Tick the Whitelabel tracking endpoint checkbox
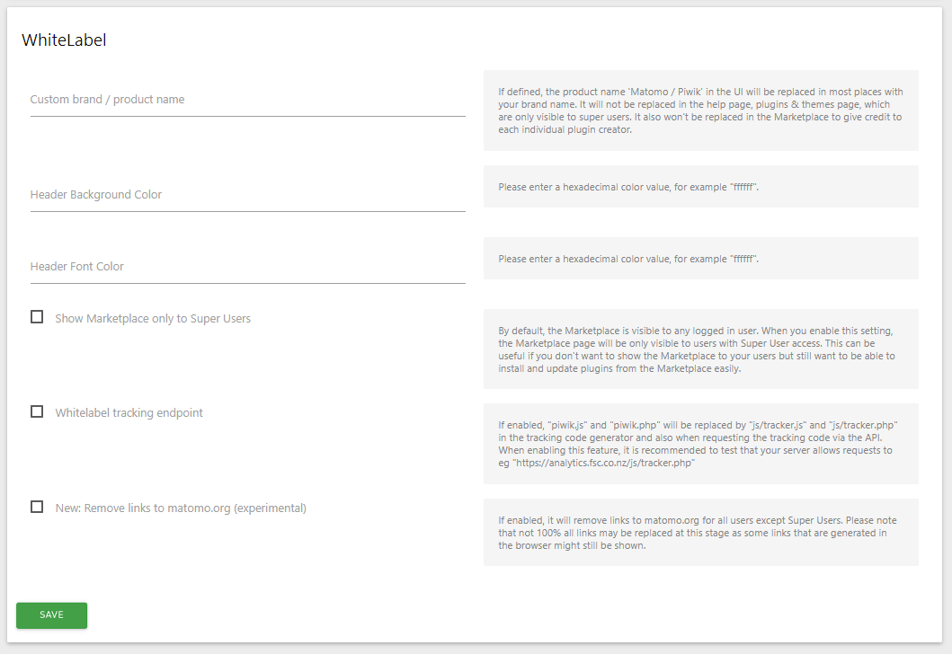The width and height of the screenshot is (952, 654). click(37, 411)
